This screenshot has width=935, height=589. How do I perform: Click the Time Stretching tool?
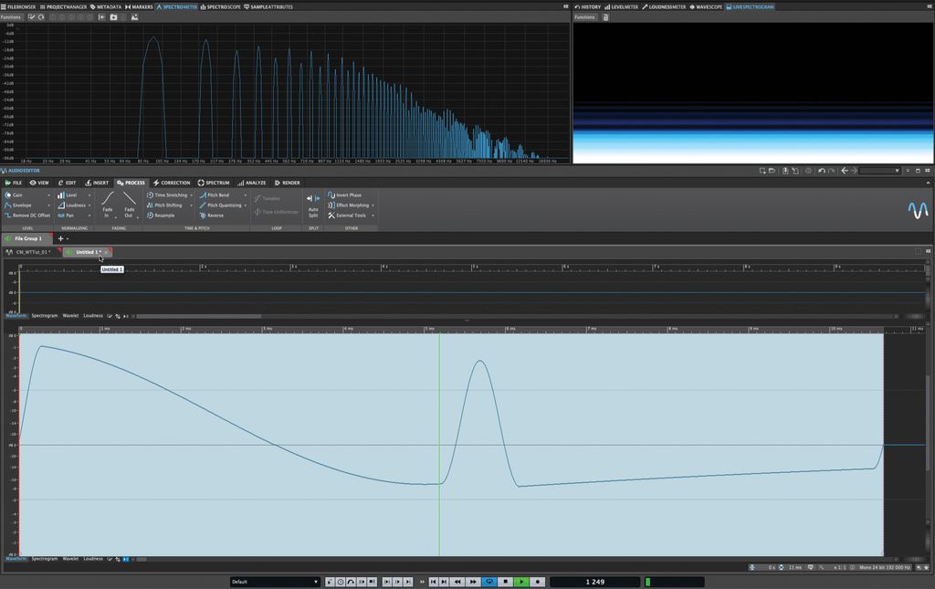click(x=169, y=195)
